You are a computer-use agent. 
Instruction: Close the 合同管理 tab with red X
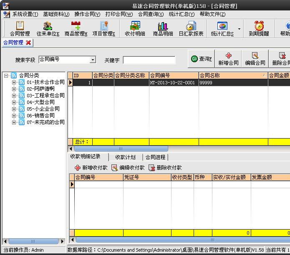(28, 43)
